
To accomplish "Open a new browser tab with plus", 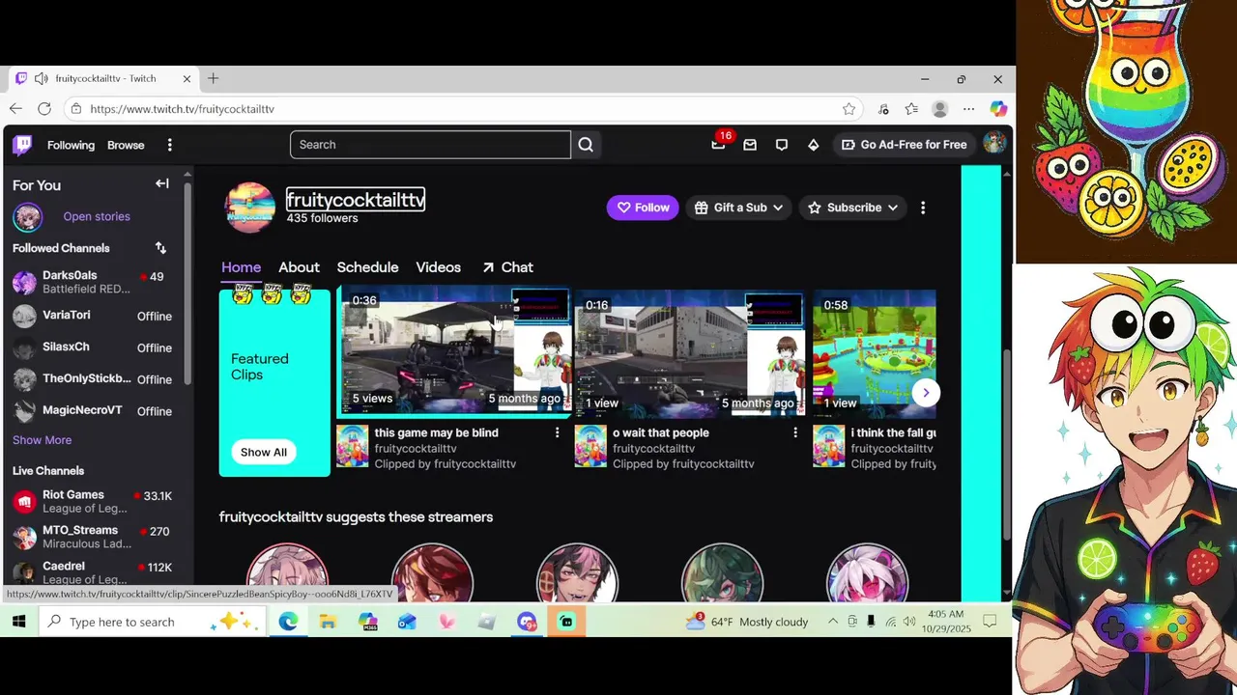I will (213, 78).
